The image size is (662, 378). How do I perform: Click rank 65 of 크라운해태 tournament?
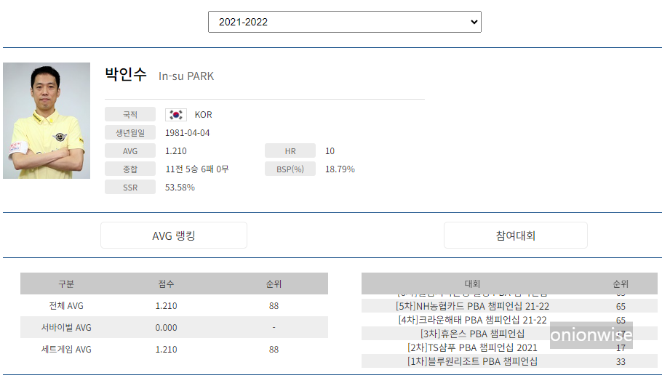pos(621,320)
